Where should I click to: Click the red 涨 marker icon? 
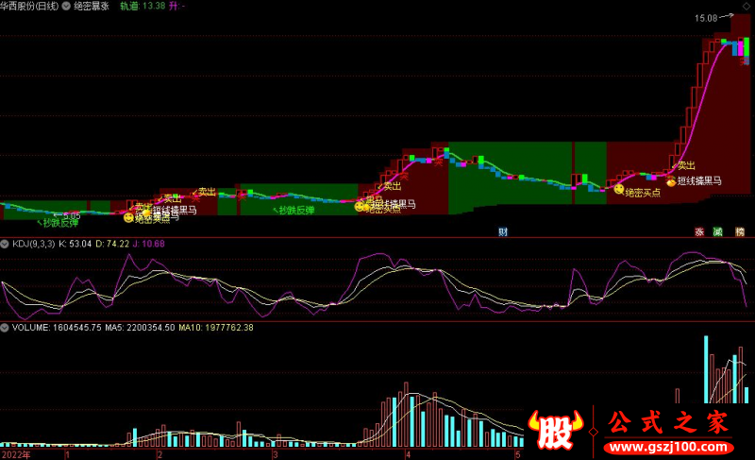pos(700,231)
